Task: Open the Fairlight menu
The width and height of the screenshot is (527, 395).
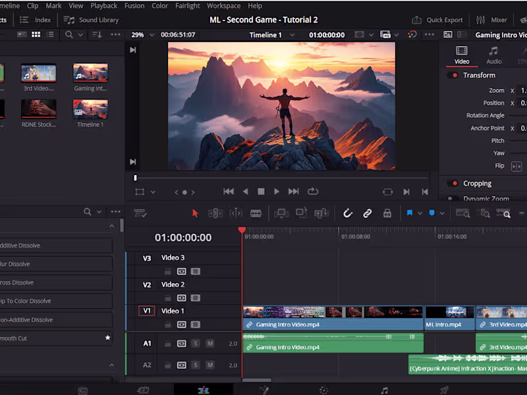Action: (x=187, y=6)
